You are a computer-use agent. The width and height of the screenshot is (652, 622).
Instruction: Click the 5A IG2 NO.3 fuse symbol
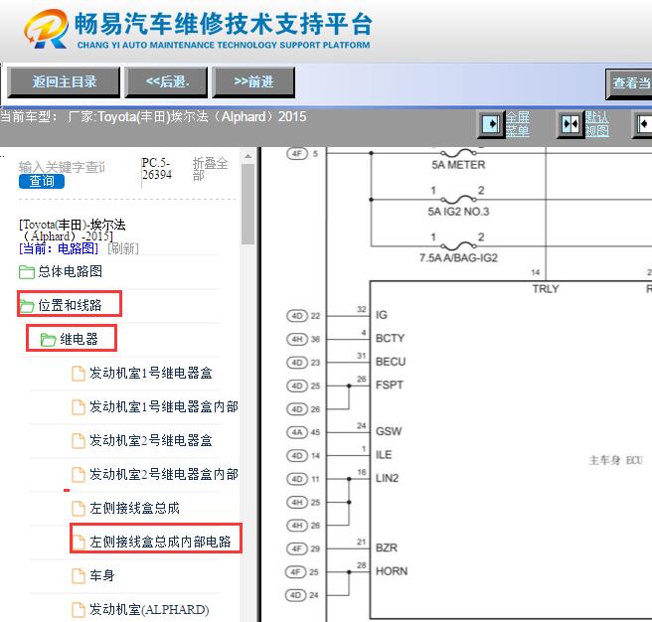[x=458, y=200]
